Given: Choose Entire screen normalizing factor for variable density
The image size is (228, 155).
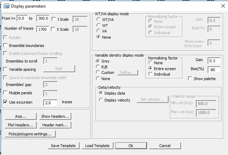Looking at the screenshot, I should pyautogui.click(x=150, y=68).
